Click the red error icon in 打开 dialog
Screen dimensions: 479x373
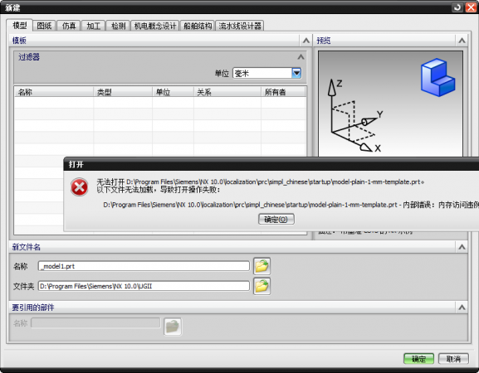(80, 187)
